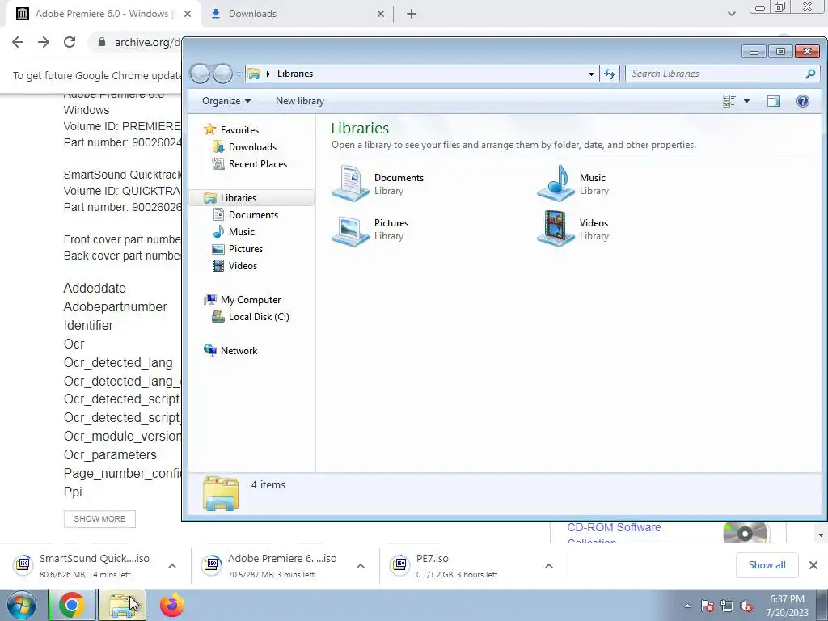Open PE7.iso download options chevron
The width and height of the screenshot is (828, 621).
549,566
